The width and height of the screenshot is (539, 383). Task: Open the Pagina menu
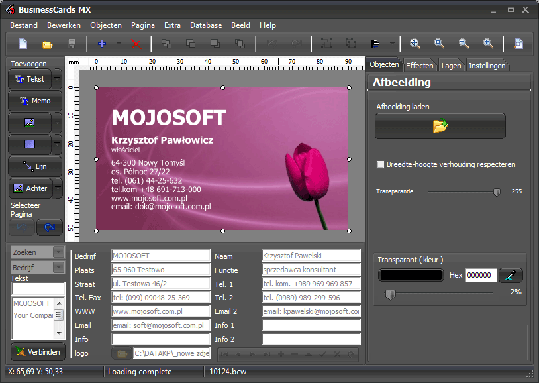[x=142, y=25]
